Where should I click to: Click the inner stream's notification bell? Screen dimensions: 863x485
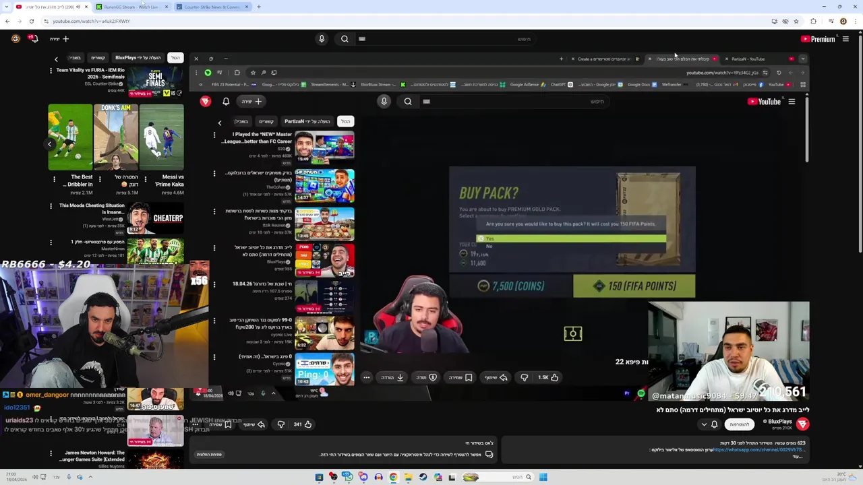pyautogui.click(x=226, y=102)
